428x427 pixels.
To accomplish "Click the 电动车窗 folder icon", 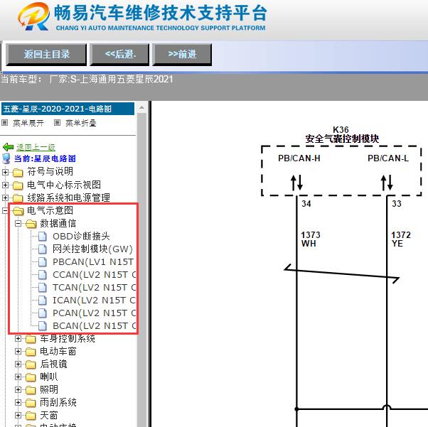I will (x=31, y=352).
